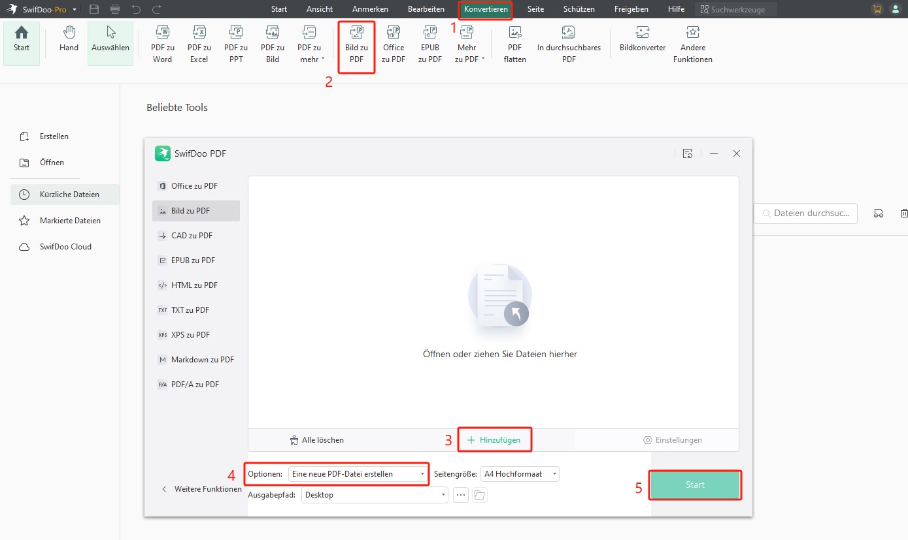Click the PDF flatten tool
908x540 pixels.
(x=515, y=43)
